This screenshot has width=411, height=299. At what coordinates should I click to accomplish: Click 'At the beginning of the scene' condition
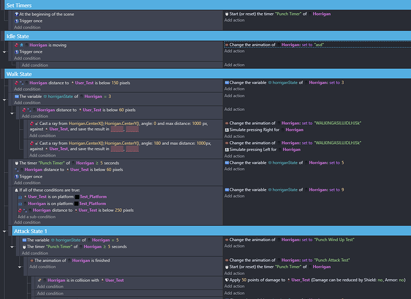[x=46, y=14]
